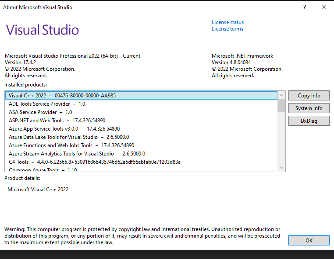
Task: Click the Product details text Microsoft Visual C++ 2022
Action: tap(38, 190)
